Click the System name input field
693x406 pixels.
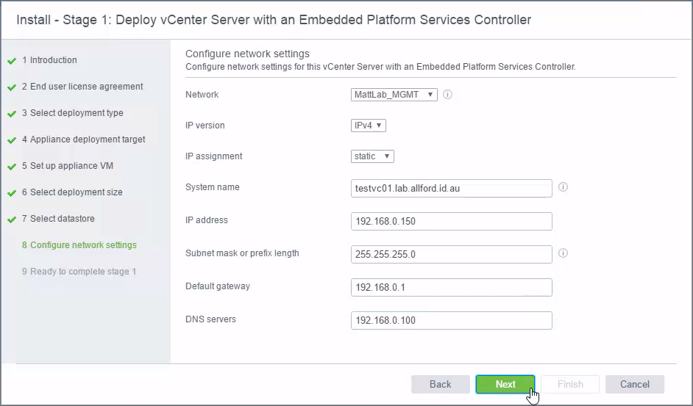tap(451, 189)
